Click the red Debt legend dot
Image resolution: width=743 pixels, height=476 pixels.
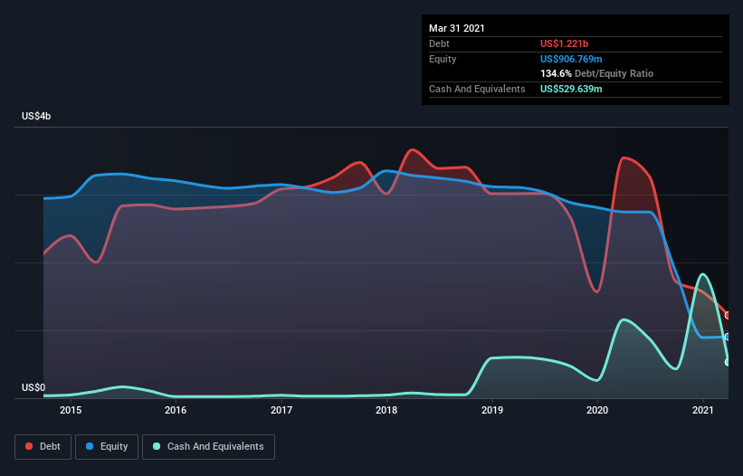(29, 446)
